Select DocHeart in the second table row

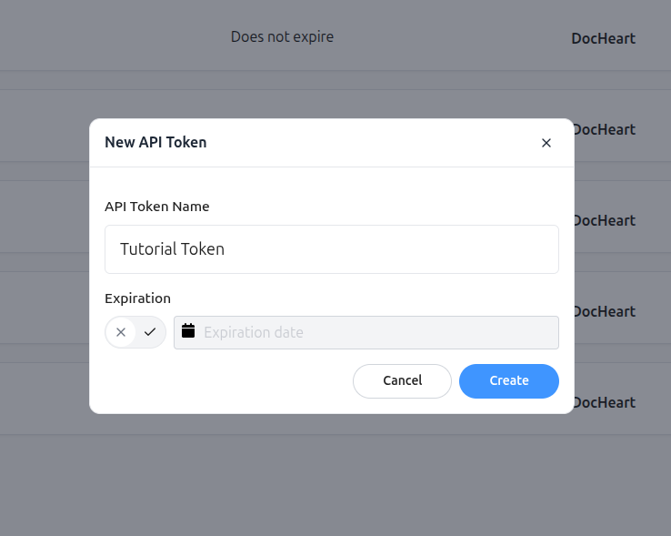[606, 129]
